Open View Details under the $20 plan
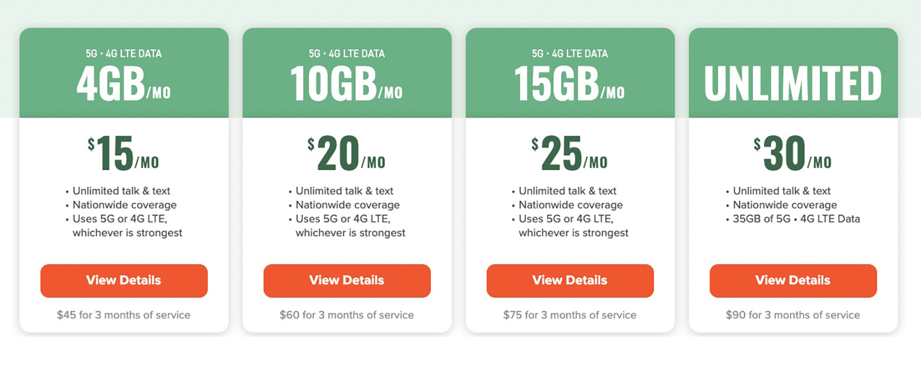921x366 pixels. pos(347,281)
